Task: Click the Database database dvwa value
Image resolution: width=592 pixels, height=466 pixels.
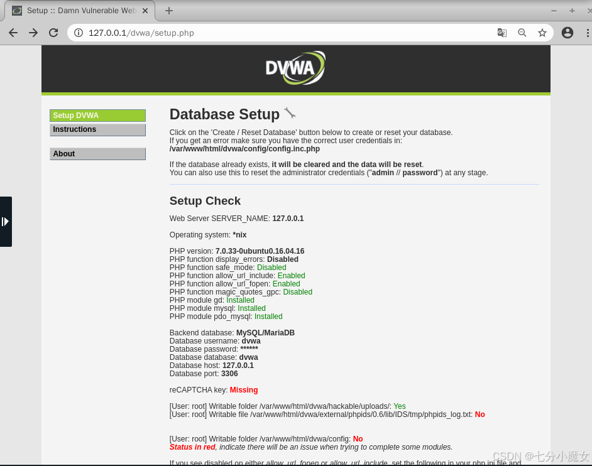Action: 248,357
